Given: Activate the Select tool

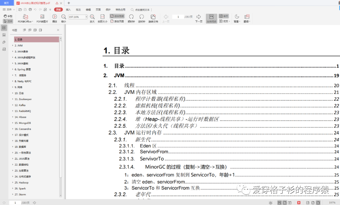Looking at the screenshot, I should 8,21.
